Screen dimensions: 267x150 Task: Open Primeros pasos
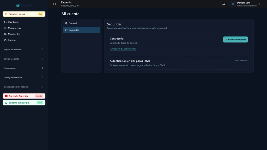click(x=24, y=14)
